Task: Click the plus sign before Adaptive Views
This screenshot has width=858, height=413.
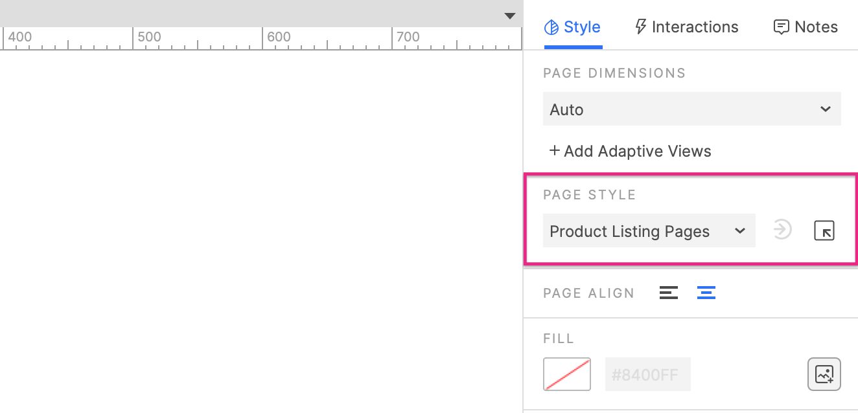Action: click(x=555, y=151)
